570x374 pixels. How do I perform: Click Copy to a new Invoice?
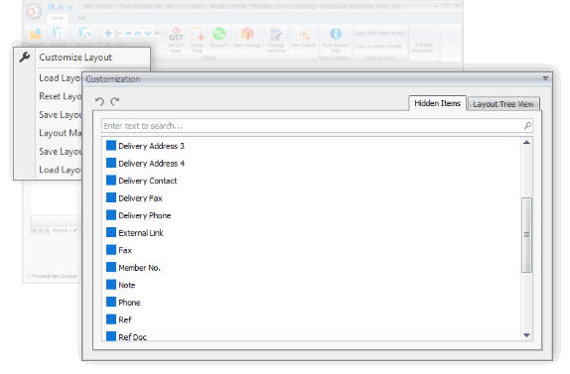click(x=378, y=46)
